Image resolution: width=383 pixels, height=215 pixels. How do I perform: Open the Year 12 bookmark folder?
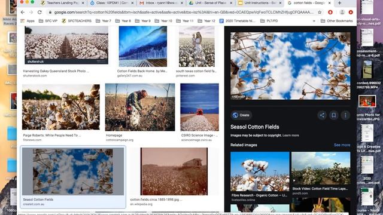point(206,21)
